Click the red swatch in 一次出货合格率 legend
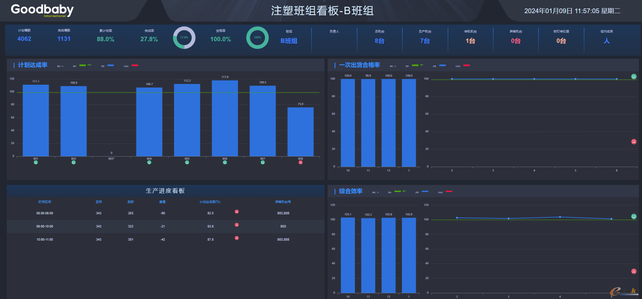 (466, 65)
